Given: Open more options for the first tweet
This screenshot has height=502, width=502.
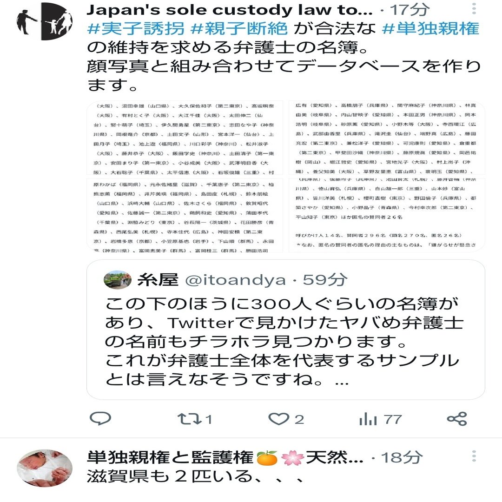Looking at the screenshot, I should coord(474,9).
